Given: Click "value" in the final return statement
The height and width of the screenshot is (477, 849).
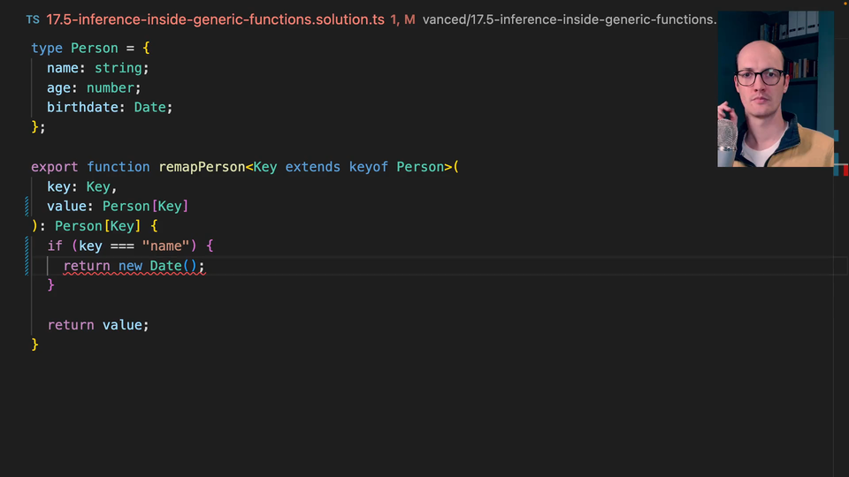Looking at the screenshot, I should tap(122, 325).
